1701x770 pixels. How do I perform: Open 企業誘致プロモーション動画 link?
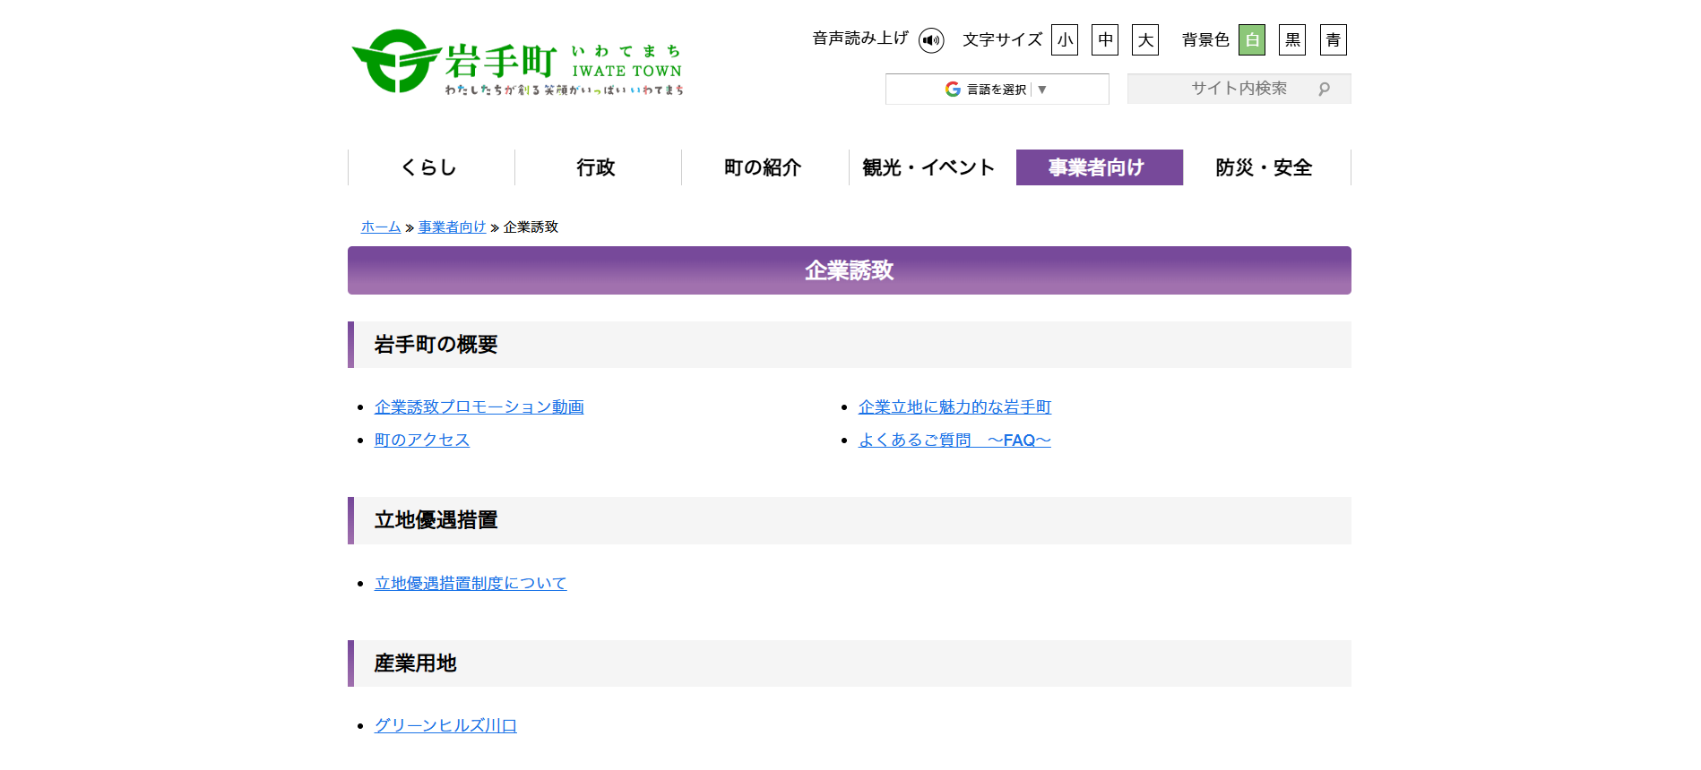click(x=479, y=407)
